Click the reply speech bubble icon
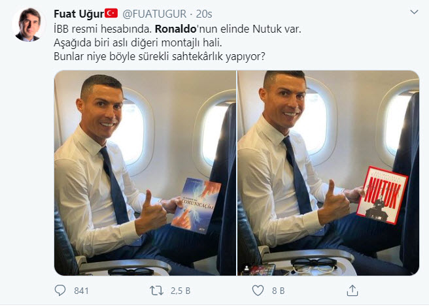 [60, 290]
